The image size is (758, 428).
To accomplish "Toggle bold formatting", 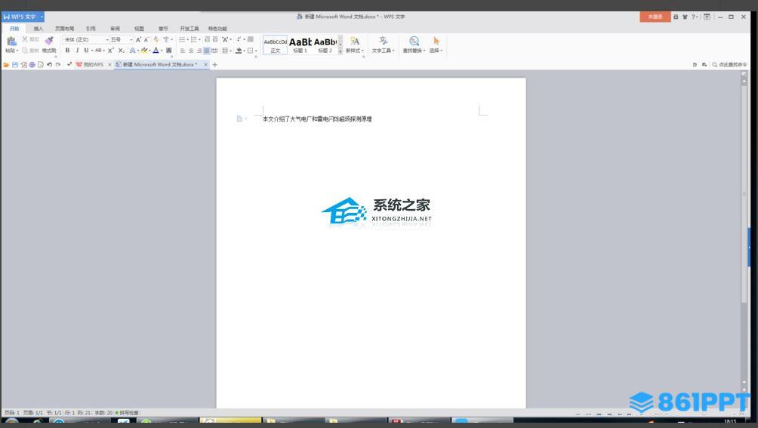I will click(x=67, y=51).
